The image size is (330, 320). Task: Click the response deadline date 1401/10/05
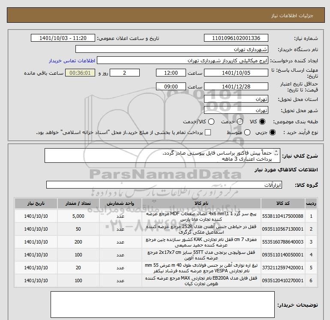point(236,73)
